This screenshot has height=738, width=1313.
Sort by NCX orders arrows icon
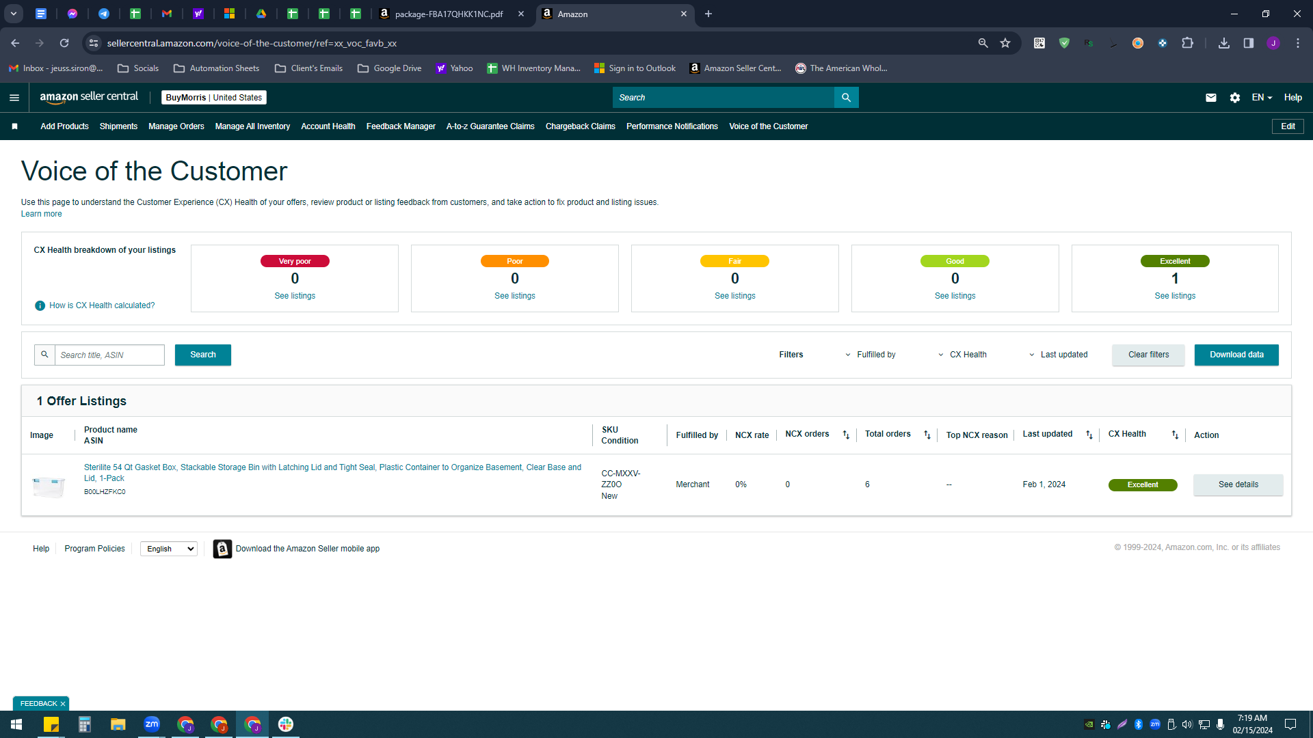tap(846, 435)
